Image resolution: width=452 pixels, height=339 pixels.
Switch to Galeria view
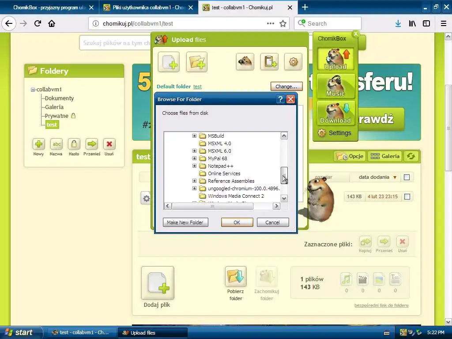[x=385, y=156]
